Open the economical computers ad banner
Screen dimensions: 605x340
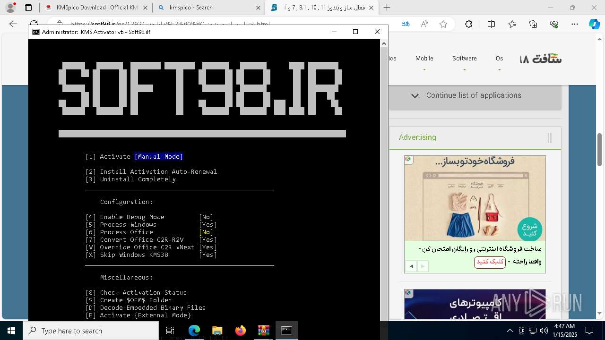[x=475, y=304]
